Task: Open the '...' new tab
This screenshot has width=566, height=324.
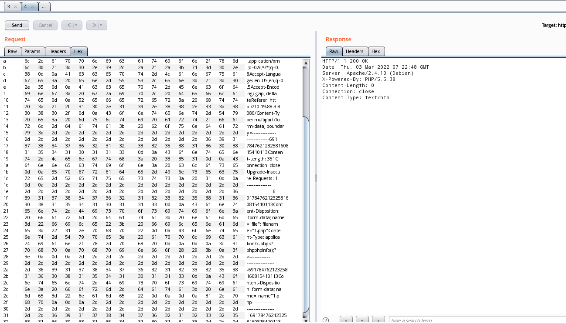Action: pyautogui.click(x=44, y=7)
